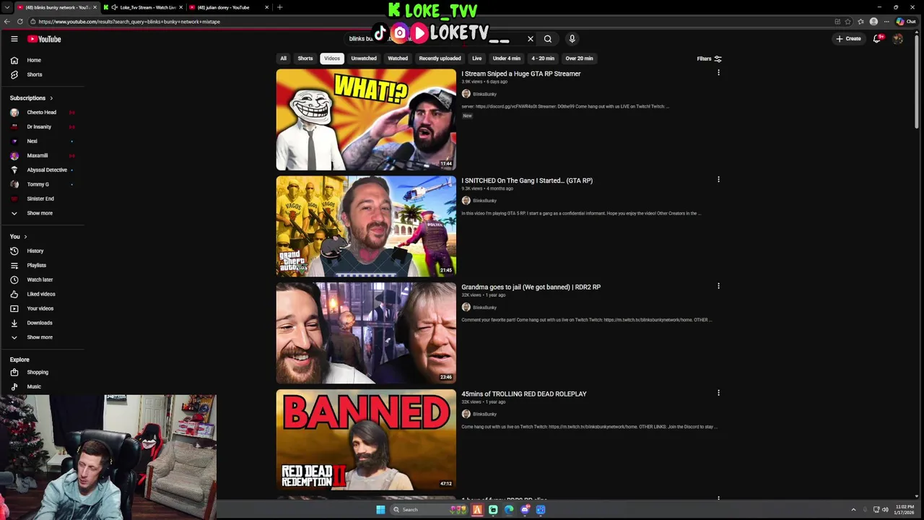Open Shopping under Explore

pos(43,372)
